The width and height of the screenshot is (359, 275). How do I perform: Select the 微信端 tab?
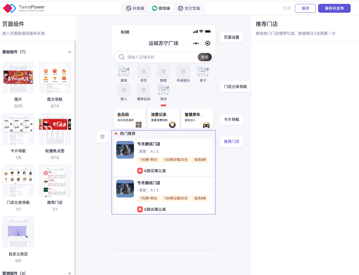pos(161,8)
